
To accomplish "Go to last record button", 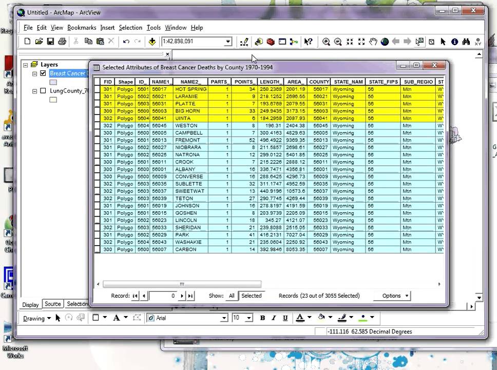I will [x=190, y=296].
